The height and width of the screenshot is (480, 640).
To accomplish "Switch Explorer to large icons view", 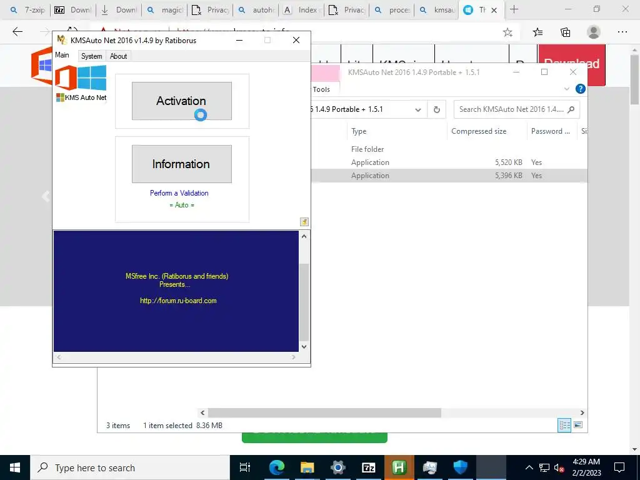I will (578, 425).
